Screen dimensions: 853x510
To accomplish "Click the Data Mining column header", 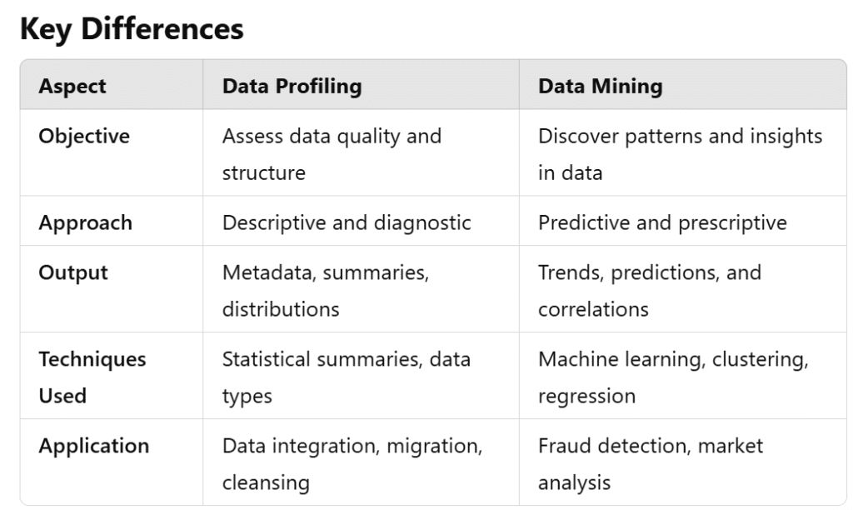I will point(600,87).
